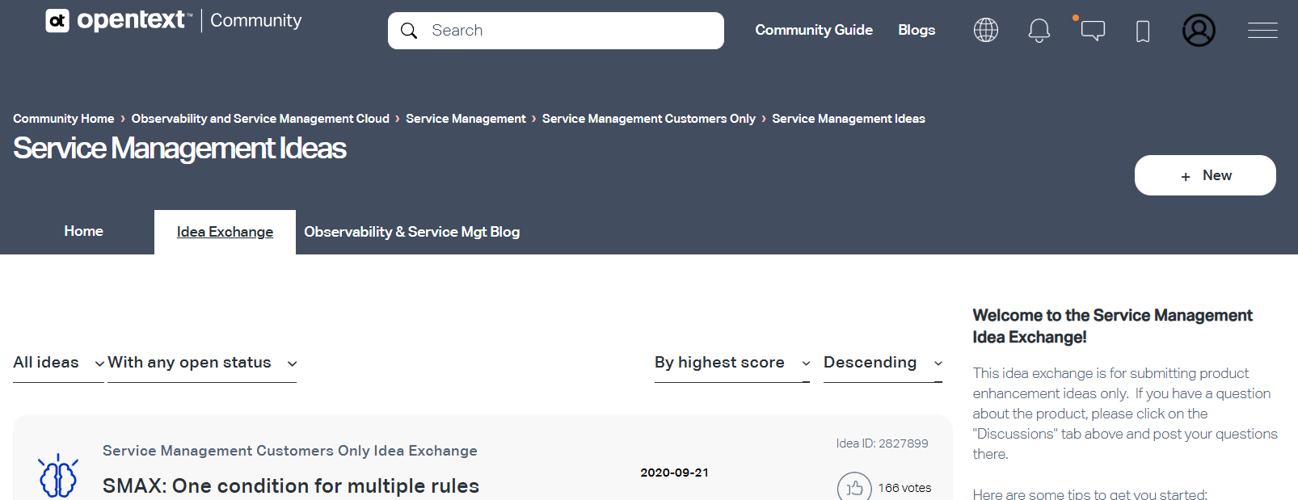Open idea SMAX: One condition for multiple rules
1298x500 pixels.
[x=291, y=485]
